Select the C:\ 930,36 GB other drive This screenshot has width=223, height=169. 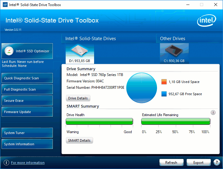[174, 53]
